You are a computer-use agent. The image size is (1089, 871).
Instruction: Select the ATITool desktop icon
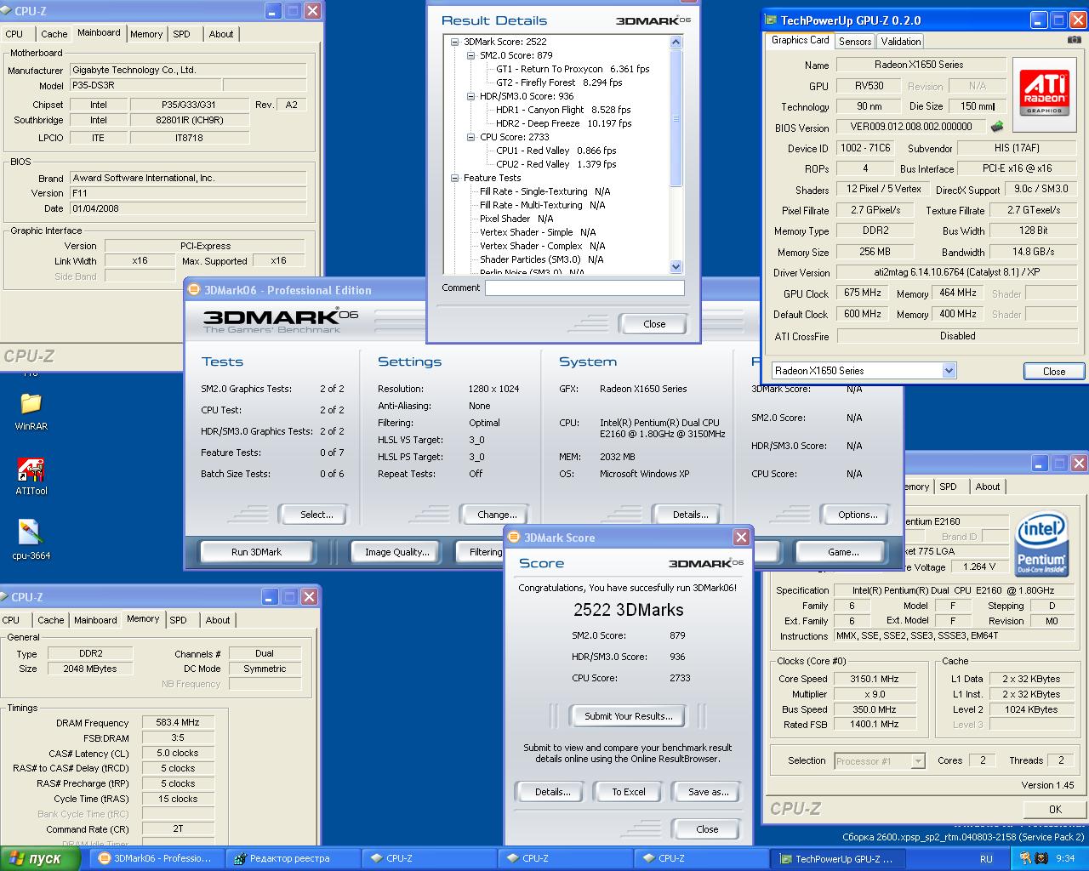point(31,476)
